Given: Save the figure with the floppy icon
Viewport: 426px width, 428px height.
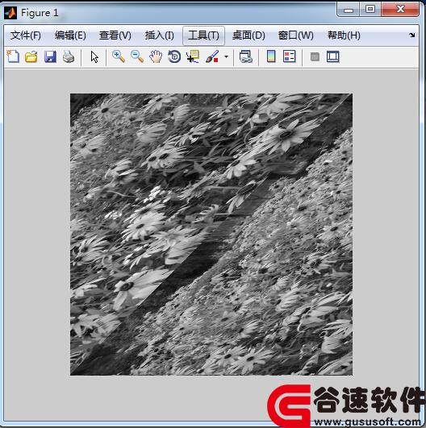Looking at the screenshot, I should (50, 56).
